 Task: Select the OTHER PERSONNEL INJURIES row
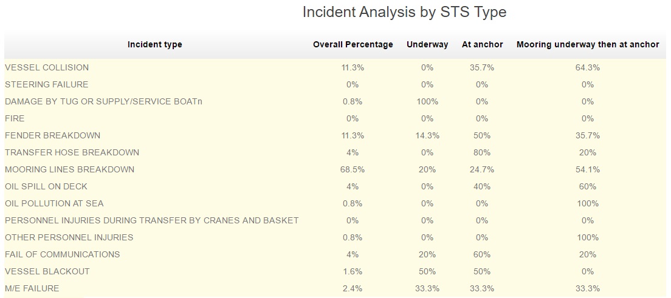coord(335,237)
